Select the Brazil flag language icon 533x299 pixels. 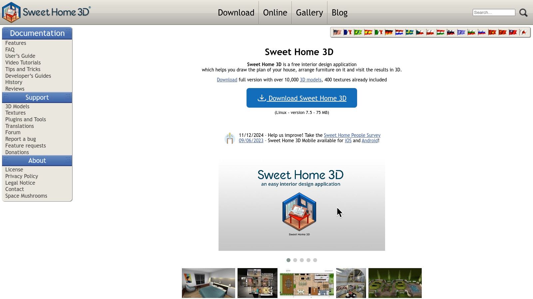pyautogui.click(x=358, y=32)
